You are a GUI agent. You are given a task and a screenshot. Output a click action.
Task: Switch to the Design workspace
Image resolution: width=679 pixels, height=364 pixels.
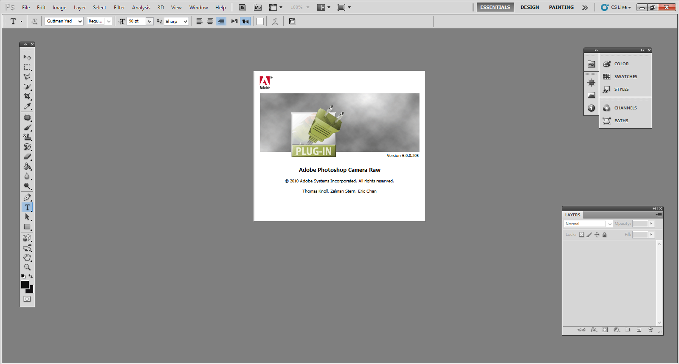pos(530,7)
